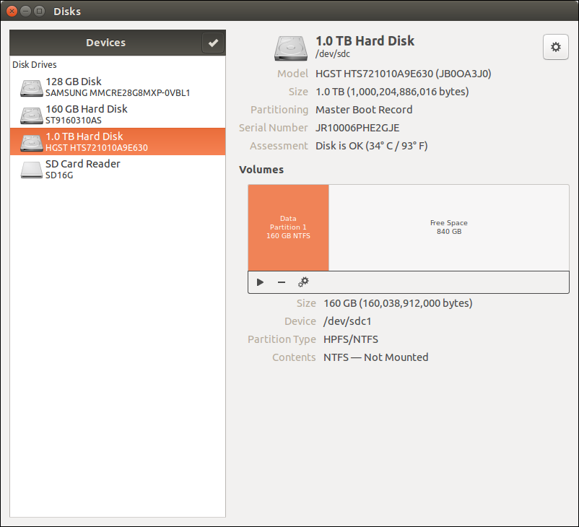
Task: Click the Devices panel header
Action: click(x=105, y=43)
